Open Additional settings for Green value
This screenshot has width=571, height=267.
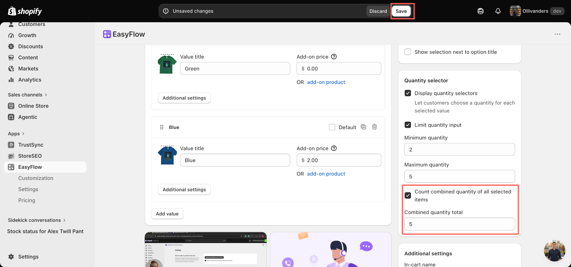tap(184, 98)
